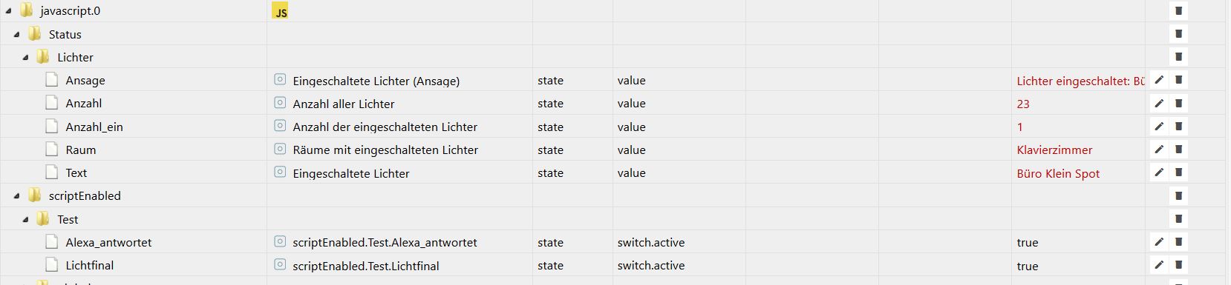
Task: Collapse the javascript.0 tree node
Action: coord(8,11)
